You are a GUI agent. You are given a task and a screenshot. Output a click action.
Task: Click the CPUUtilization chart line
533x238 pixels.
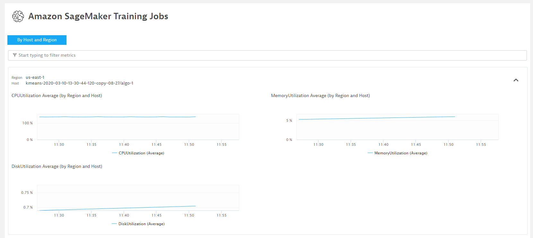point(117,117)
